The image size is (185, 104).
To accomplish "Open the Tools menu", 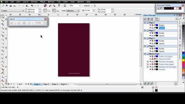I will [73, 2].
